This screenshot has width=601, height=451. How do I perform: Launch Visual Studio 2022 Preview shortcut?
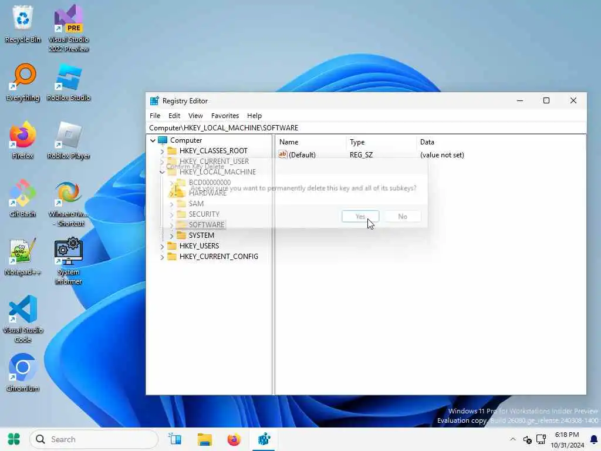[x=69, y=28]
